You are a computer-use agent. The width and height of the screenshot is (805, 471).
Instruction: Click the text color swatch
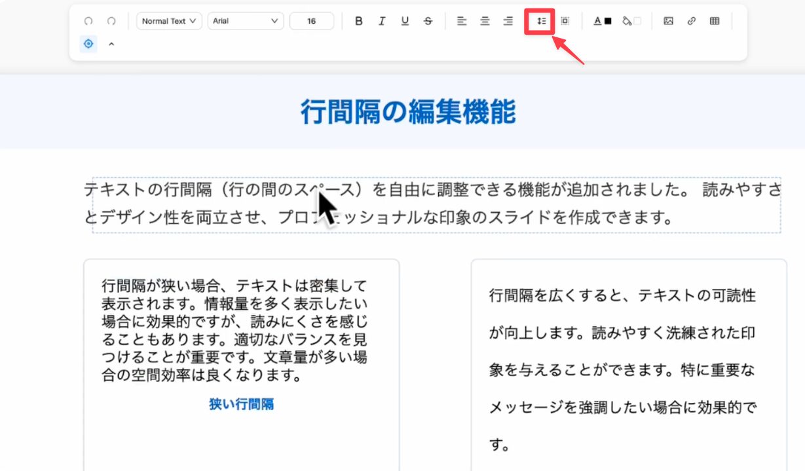pyautogui.click(x=603, y=21)
